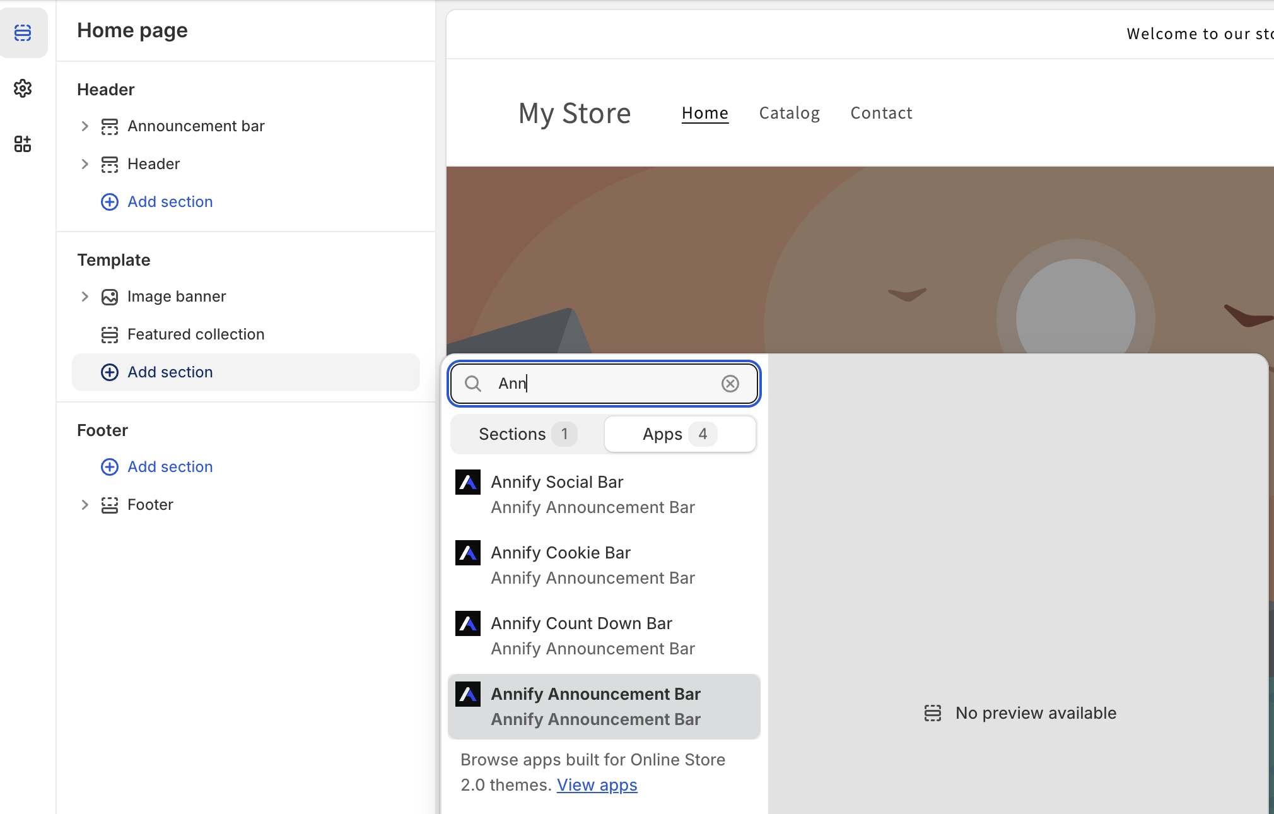Image resolution: width=1274 pixels, height=814 pixels.
Task: Click the No preview available icon
Action: click(x=933, y=713)
